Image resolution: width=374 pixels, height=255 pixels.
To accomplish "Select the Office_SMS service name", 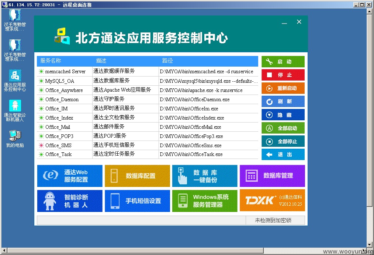I will point(58,145).
